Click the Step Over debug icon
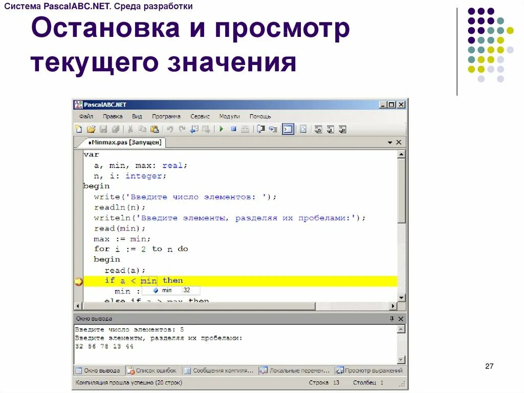Viewport: 524px width, 393px height. click(260, 129)
